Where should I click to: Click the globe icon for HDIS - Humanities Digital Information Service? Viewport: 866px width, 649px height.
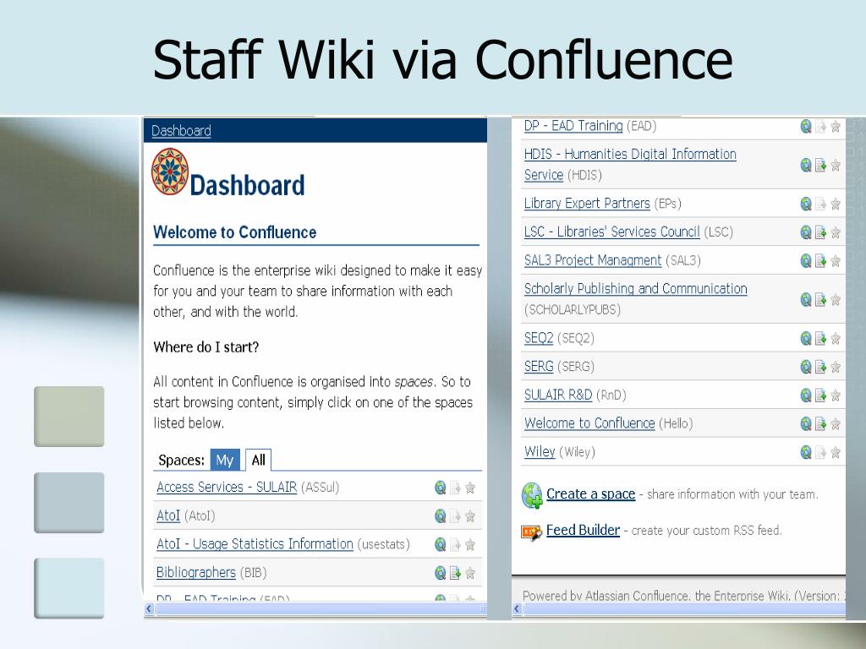click(806, 165)
